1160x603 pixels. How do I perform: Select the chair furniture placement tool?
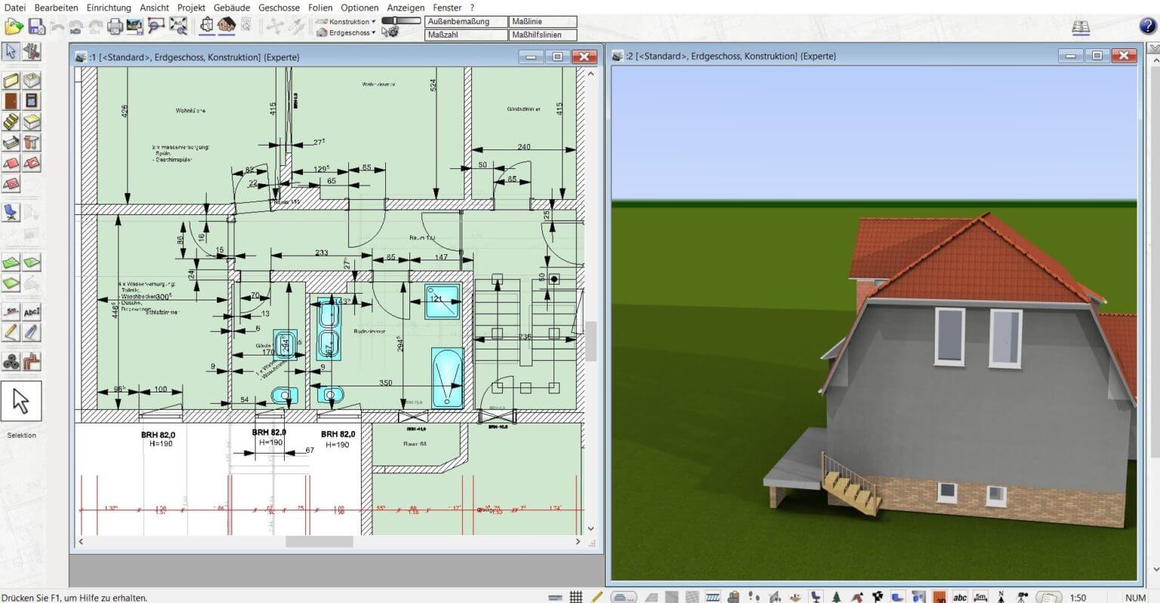coord(9,212)
